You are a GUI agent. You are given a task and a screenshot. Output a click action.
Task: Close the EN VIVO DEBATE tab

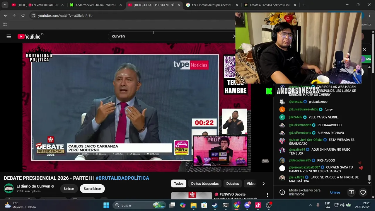62,5
